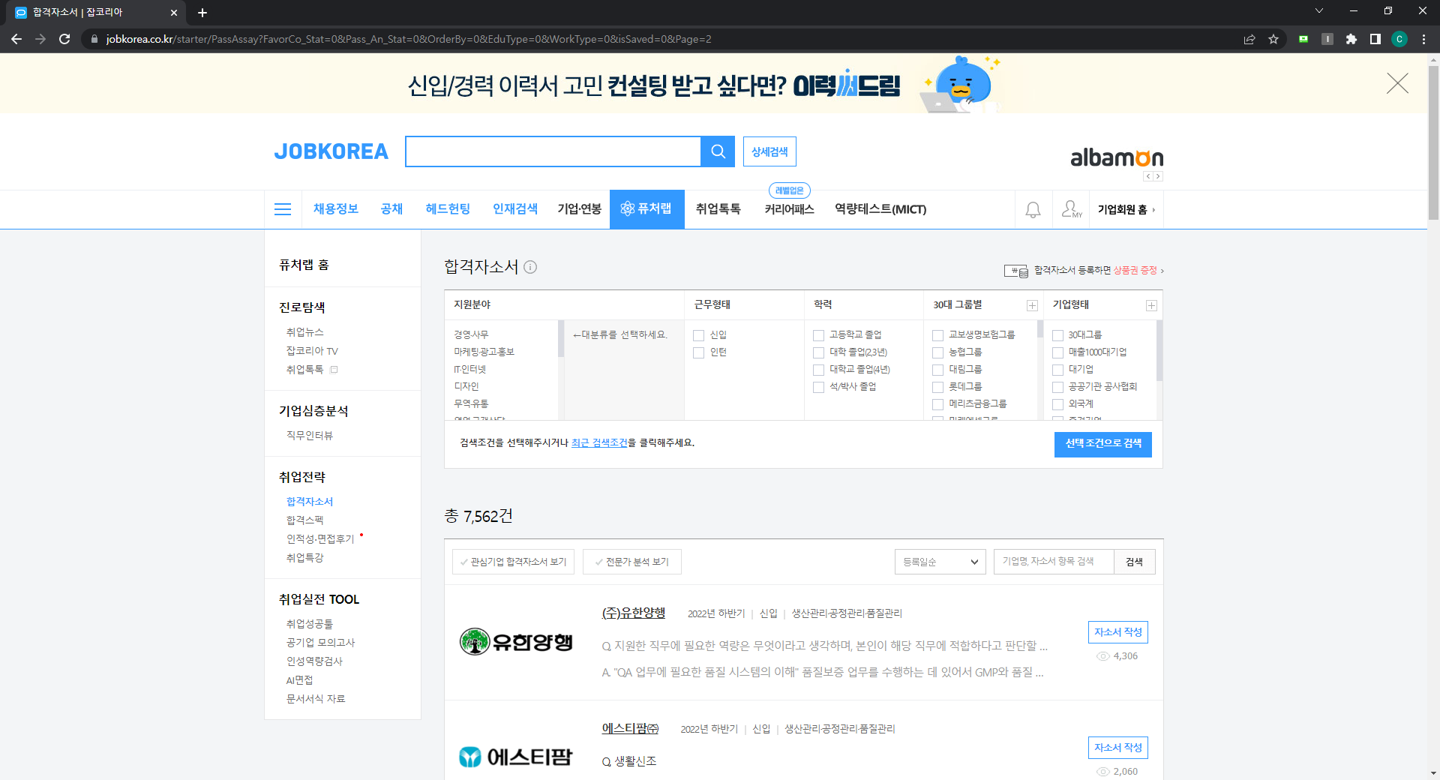Viewport: 1440px width, 780px height.
Task: Select 마케팅·광고·홍보 field category
Action: click(x=484, y=352)
